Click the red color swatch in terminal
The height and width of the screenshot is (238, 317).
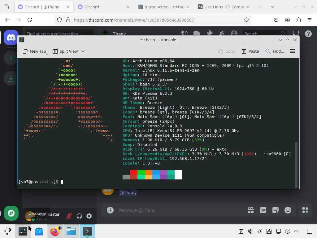click(x=134, y=175)
